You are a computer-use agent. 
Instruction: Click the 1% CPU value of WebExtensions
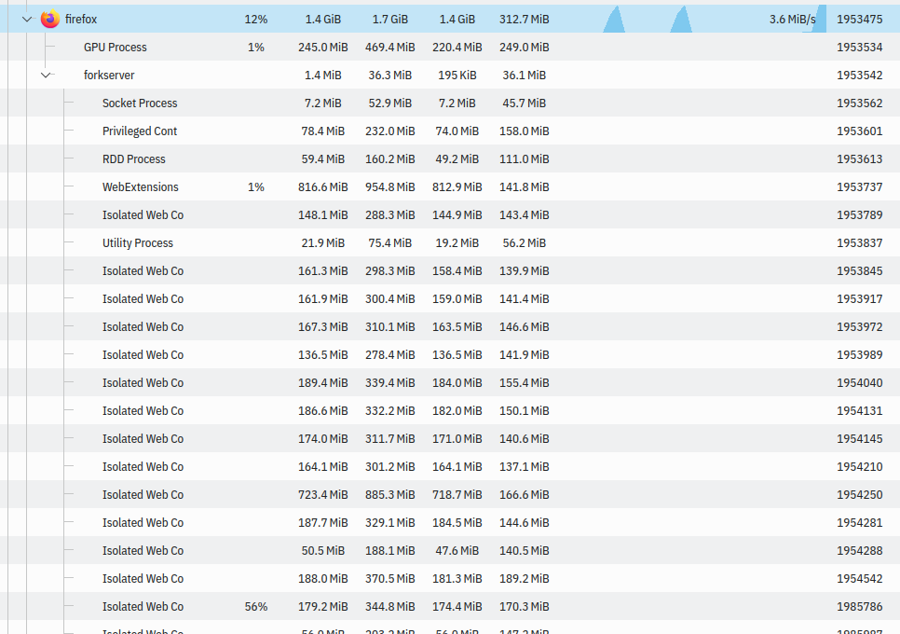pyautogui.click(x=256, y=186)
